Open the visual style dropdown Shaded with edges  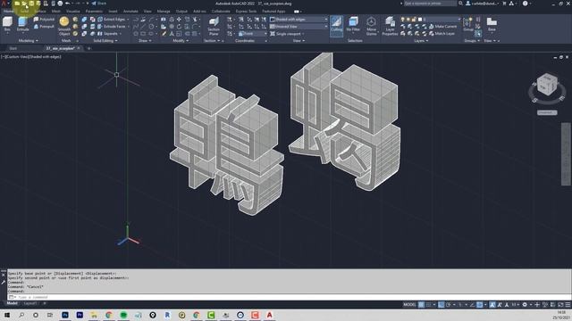tap(299, 20)
